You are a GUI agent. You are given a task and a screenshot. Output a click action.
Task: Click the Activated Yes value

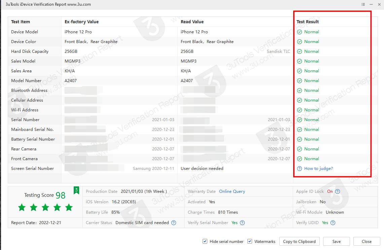point(212,202)
